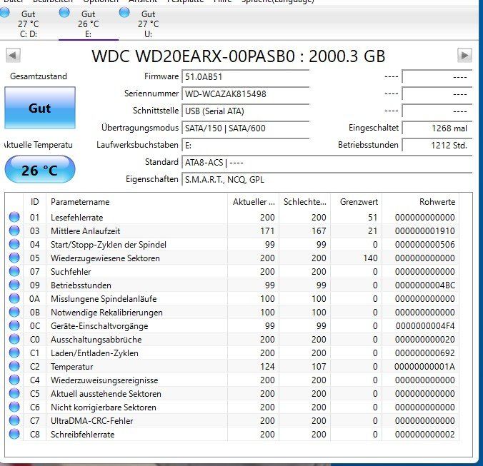Image resolution: width=483 pixels, height=466 pixels.
Task: Click the Seriennummer field WD-WCAZAK815498
Action: pyautogui.click(x=246, y=93)
